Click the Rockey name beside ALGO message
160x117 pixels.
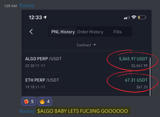[x=27, y=111]
